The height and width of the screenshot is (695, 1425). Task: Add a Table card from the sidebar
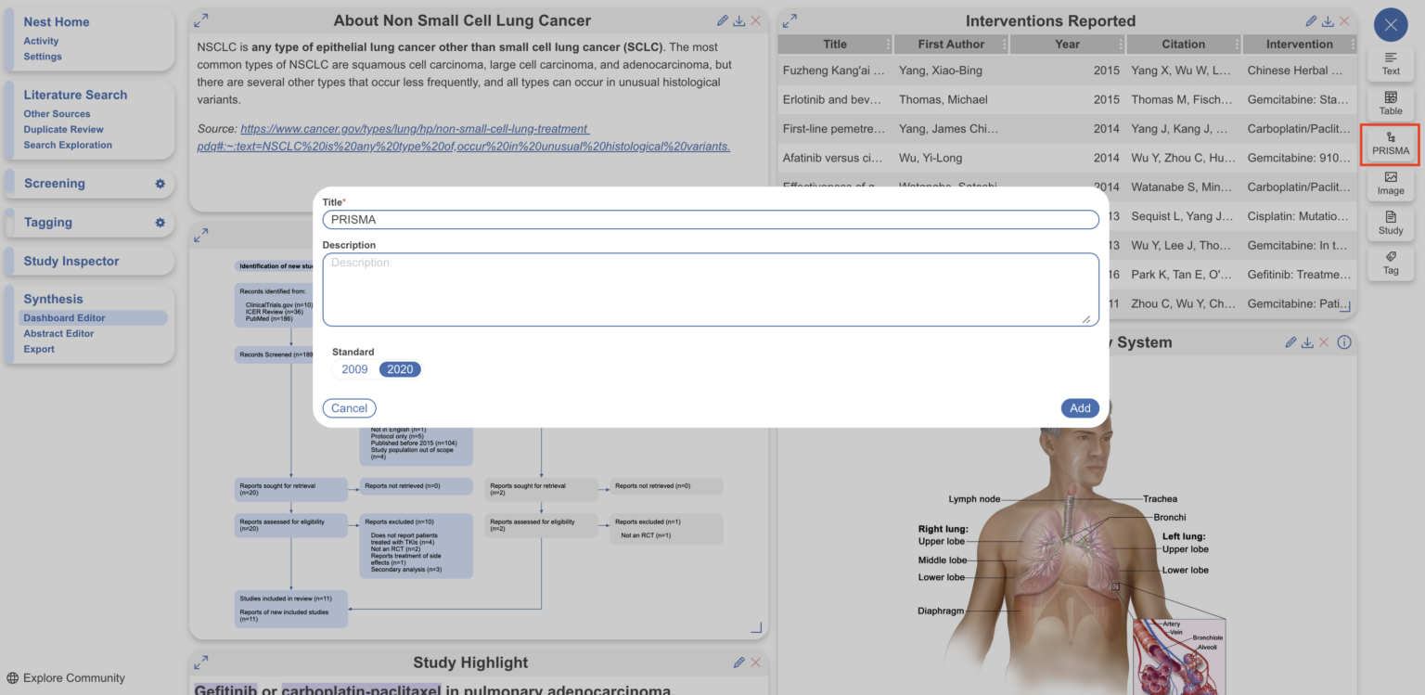pyautogui.click(x=1391, y=103)
